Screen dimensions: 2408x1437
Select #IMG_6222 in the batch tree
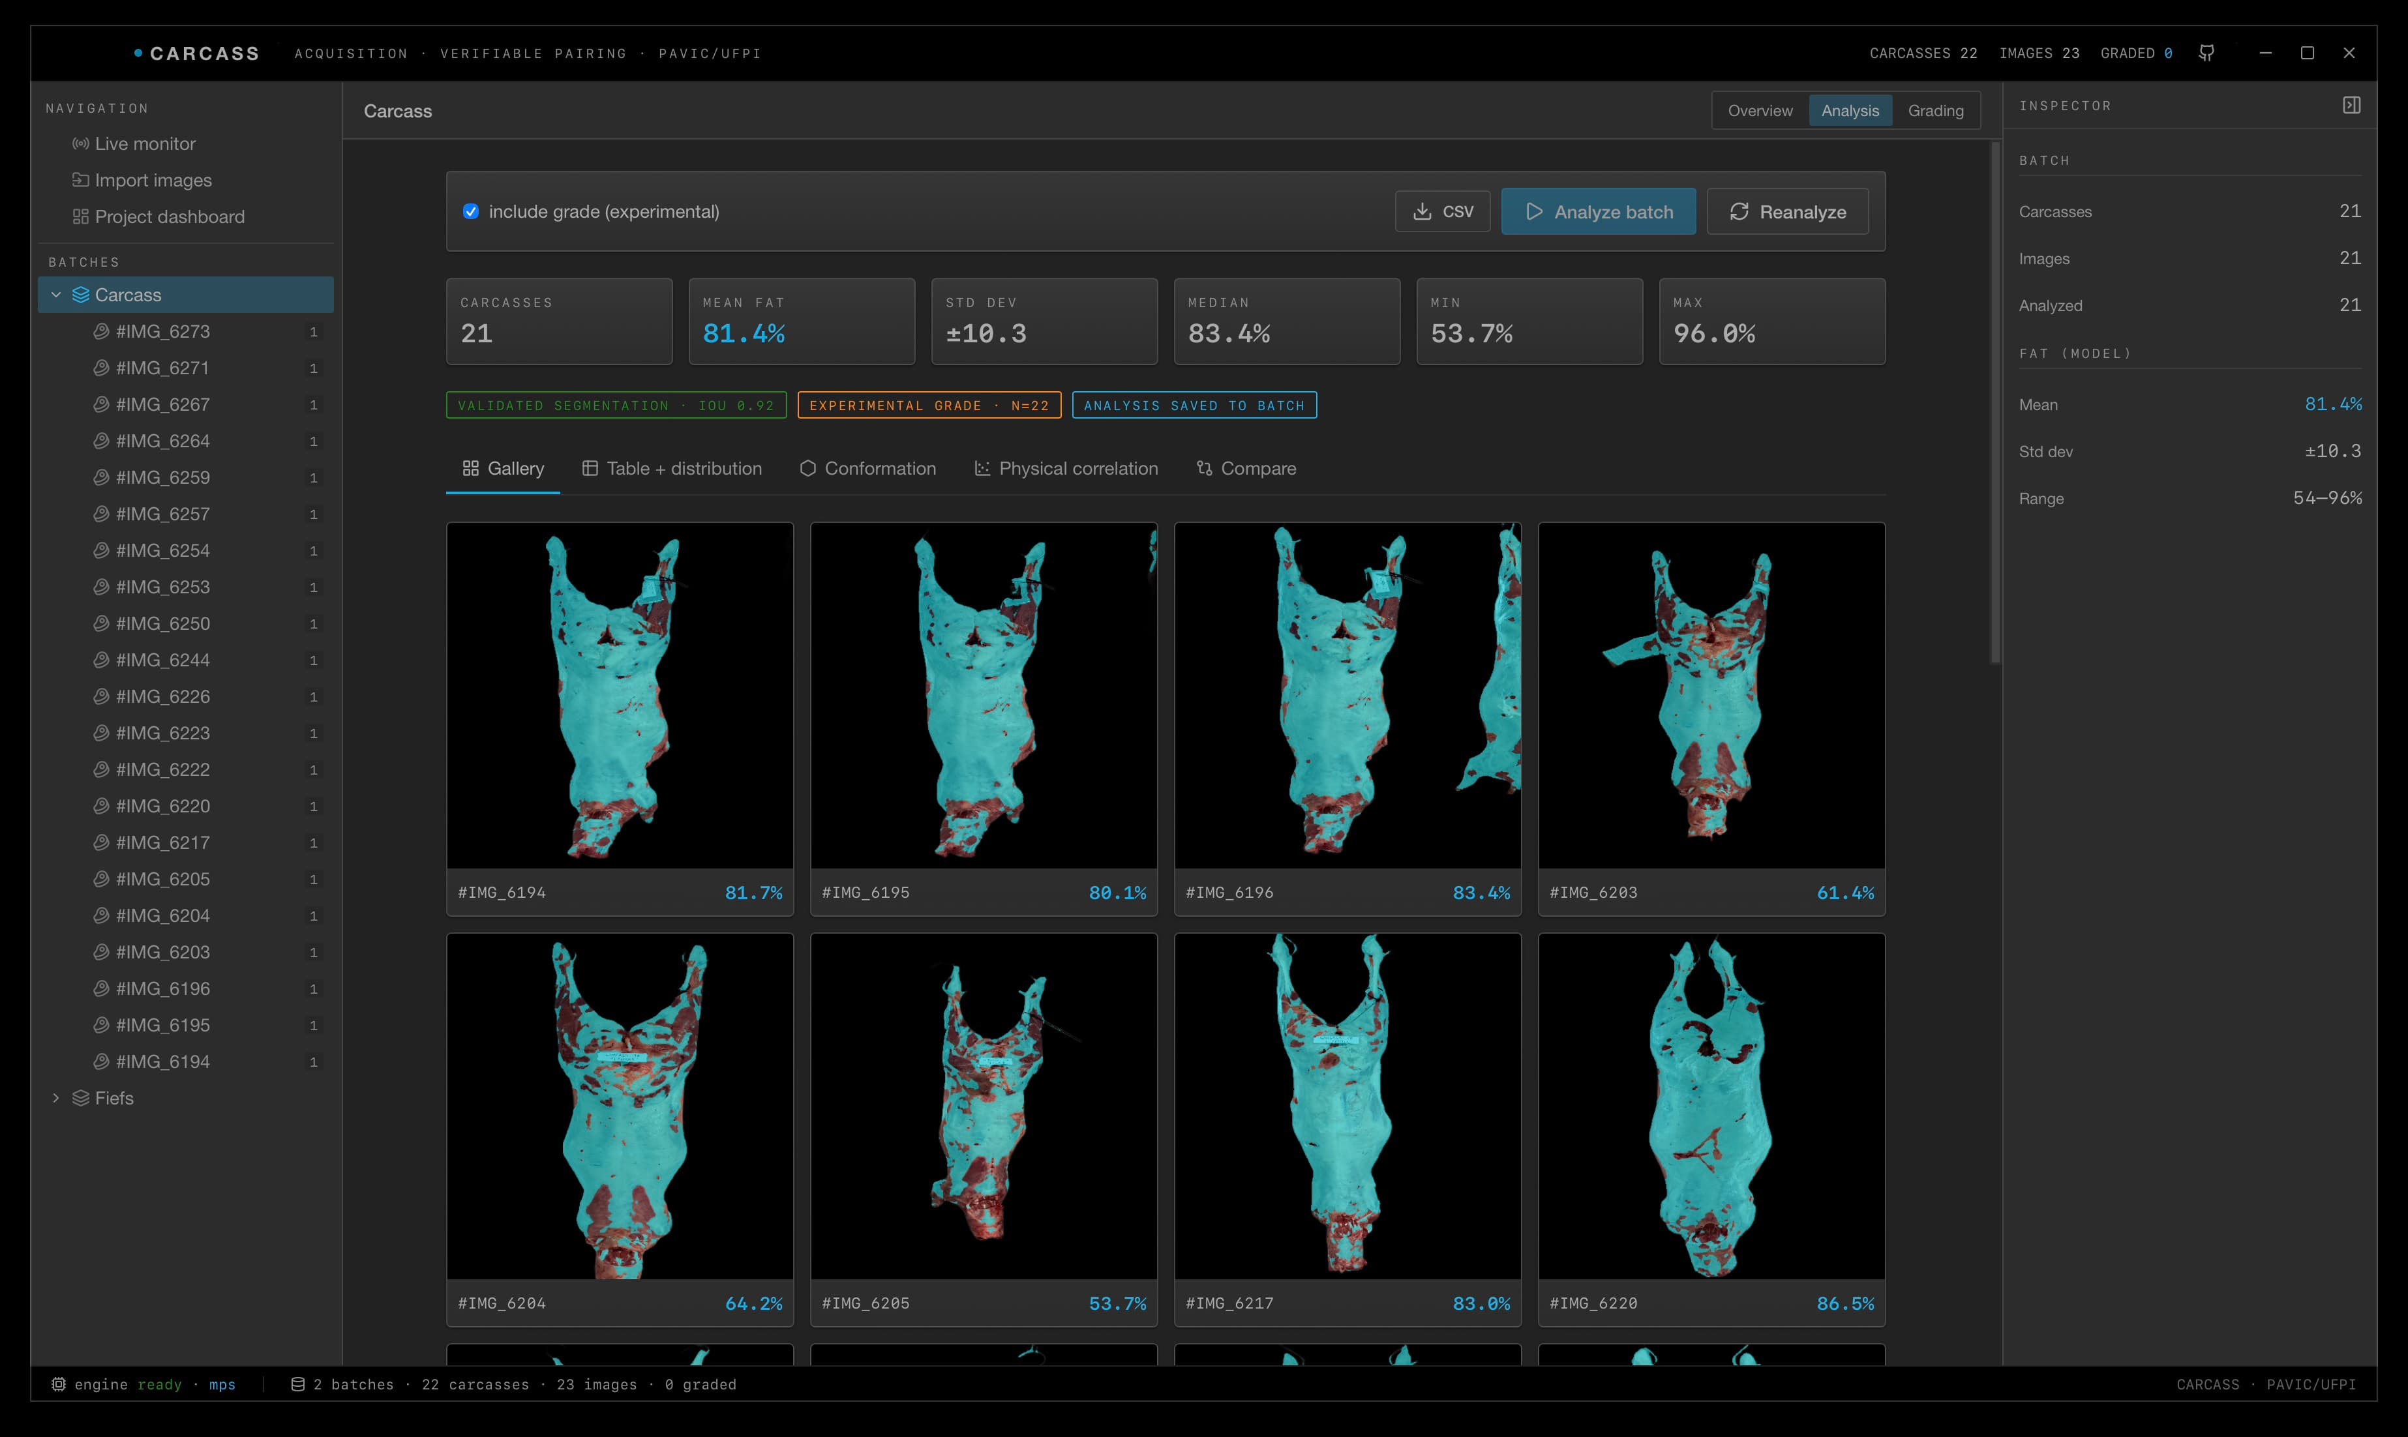[x=186, y=770]
